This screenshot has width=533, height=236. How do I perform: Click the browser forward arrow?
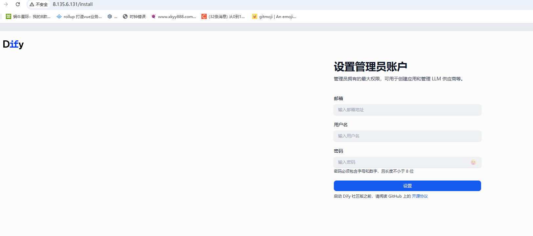click(6, 4)
